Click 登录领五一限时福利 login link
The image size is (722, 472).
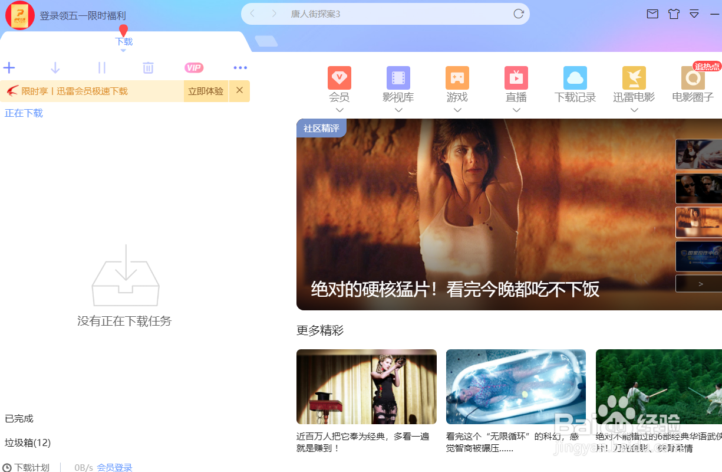click(x=83, y=16)
